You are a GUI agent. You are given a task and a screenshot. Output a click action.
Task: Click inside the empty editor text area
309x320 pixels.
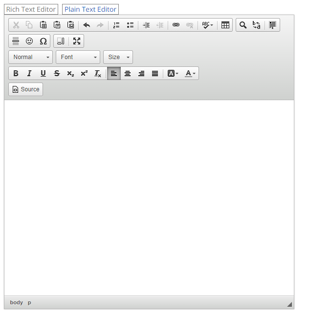coord(149,195)
